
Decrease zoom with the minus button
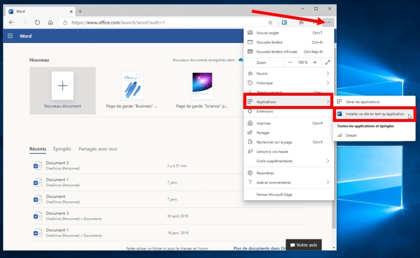click(x=290, y=62)
